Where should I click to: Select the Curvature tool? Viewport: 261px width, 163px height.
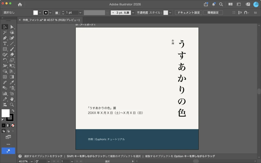coord(12,38)
